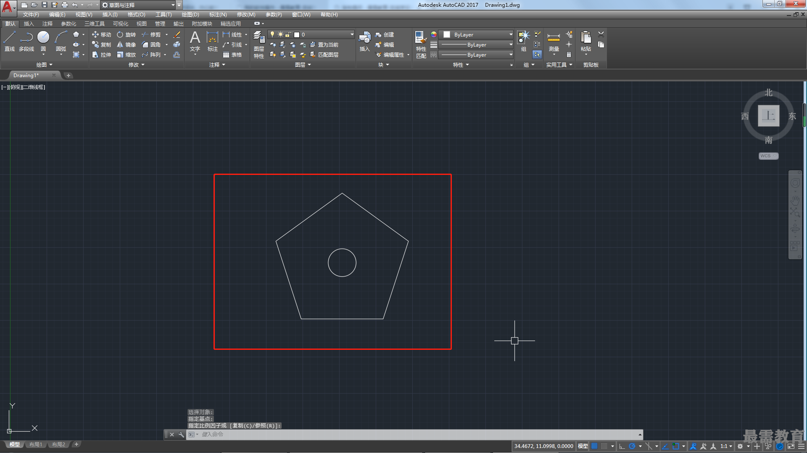This screenshot has width=807, height=453.
Task: Select the Polyline (多段线) tool
Action: tap(26, 41)
